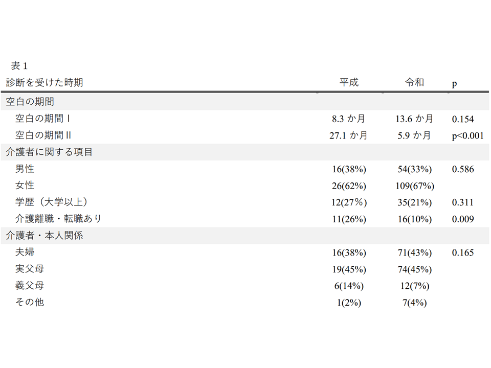491x368 pixels.
Task: Click the 27.1 か月 value
Action: pos(348,135)
